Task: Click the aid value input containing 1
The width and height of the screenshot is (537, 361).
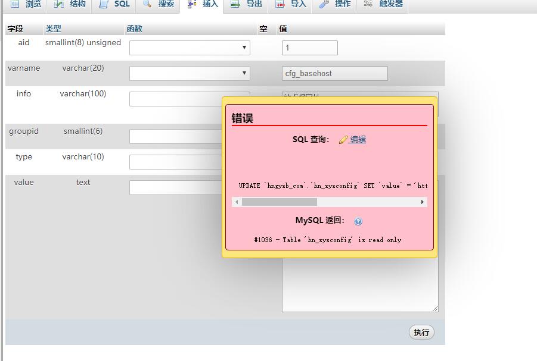Action: 310,48
